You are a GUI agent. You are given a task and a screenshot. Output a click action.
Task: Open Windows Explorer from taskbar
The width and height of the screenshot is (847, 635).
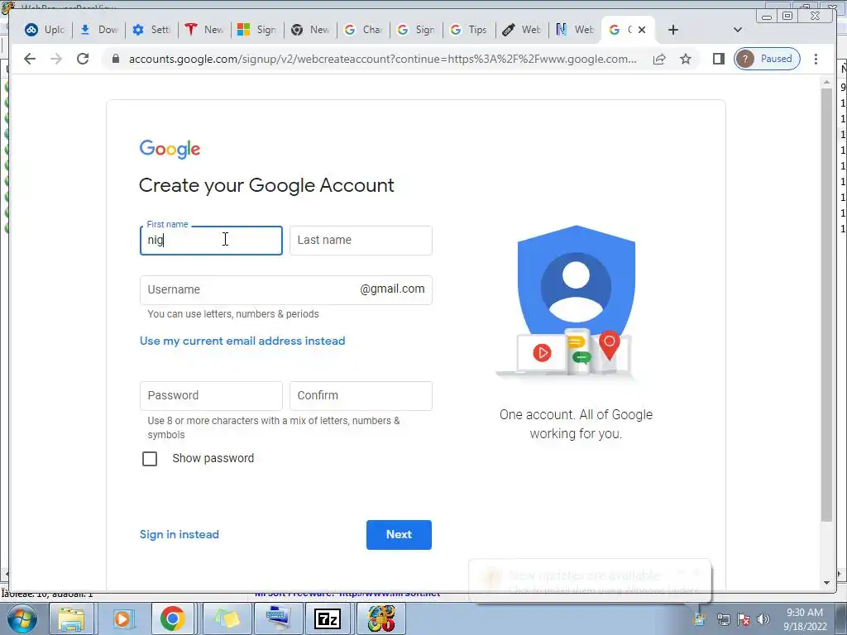point(71,618)
